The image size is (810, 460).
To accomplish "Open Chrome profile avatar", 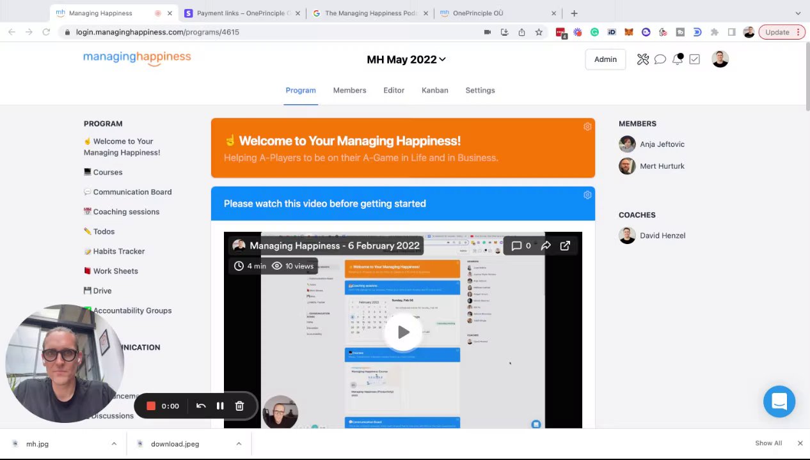I will coord(749,32).
